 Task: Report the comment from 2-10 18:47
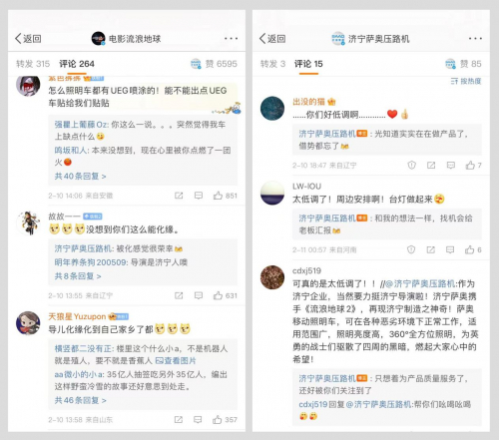coord(412,165)
